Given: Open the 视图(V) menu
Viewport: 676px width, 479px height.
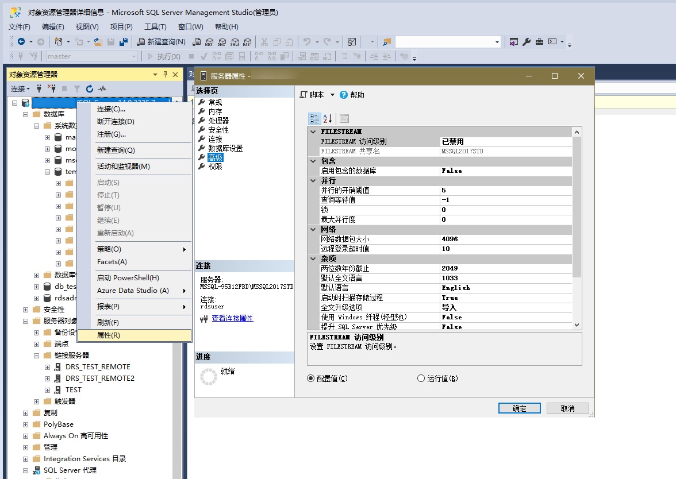Looking at the screenshot, I should click(x=87, y=26).
